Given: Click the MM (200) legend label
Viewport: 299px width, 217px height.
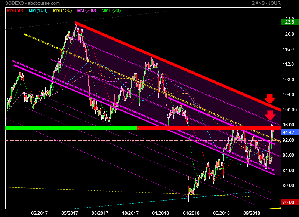Looking at the screenshot, I should pos(87,10).
